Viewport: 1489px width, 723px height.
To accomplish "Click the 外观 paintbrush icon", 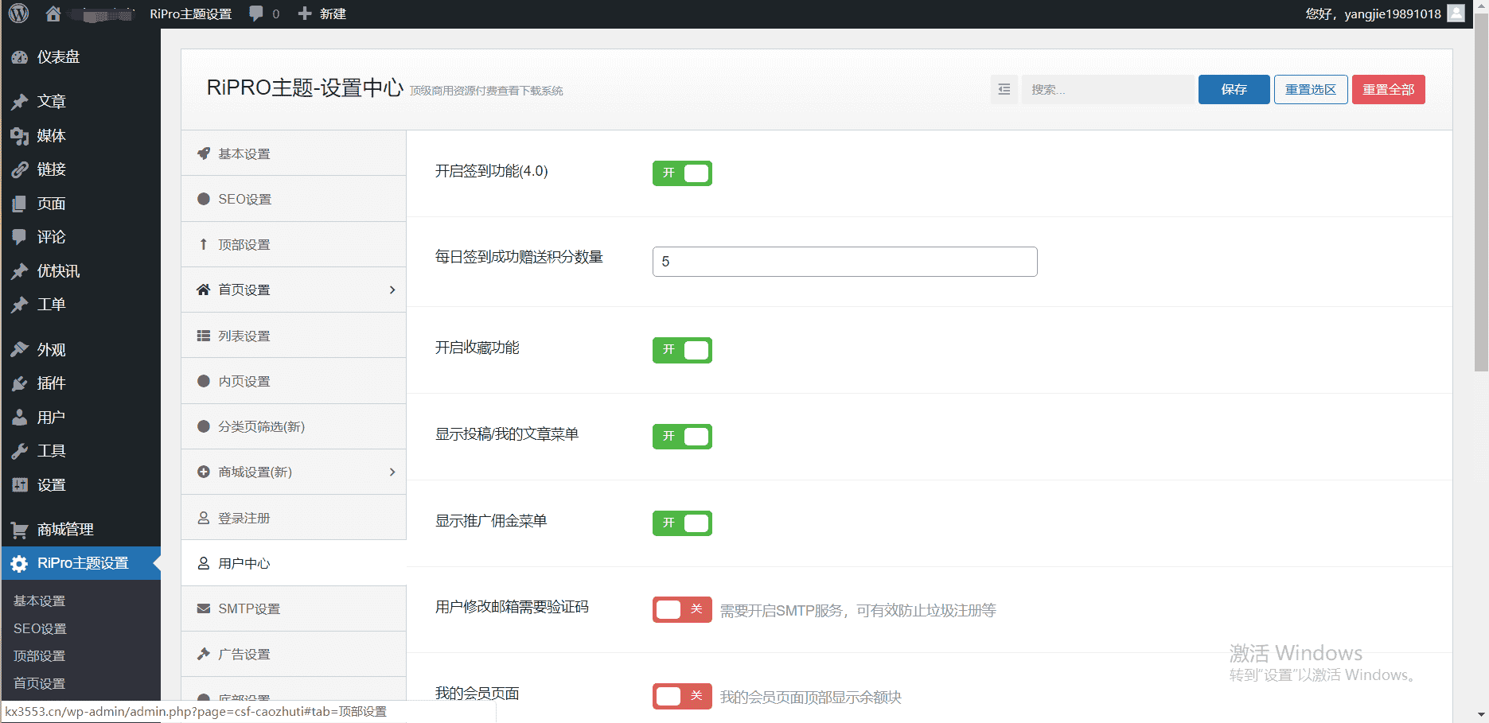I will click(20, 350).
